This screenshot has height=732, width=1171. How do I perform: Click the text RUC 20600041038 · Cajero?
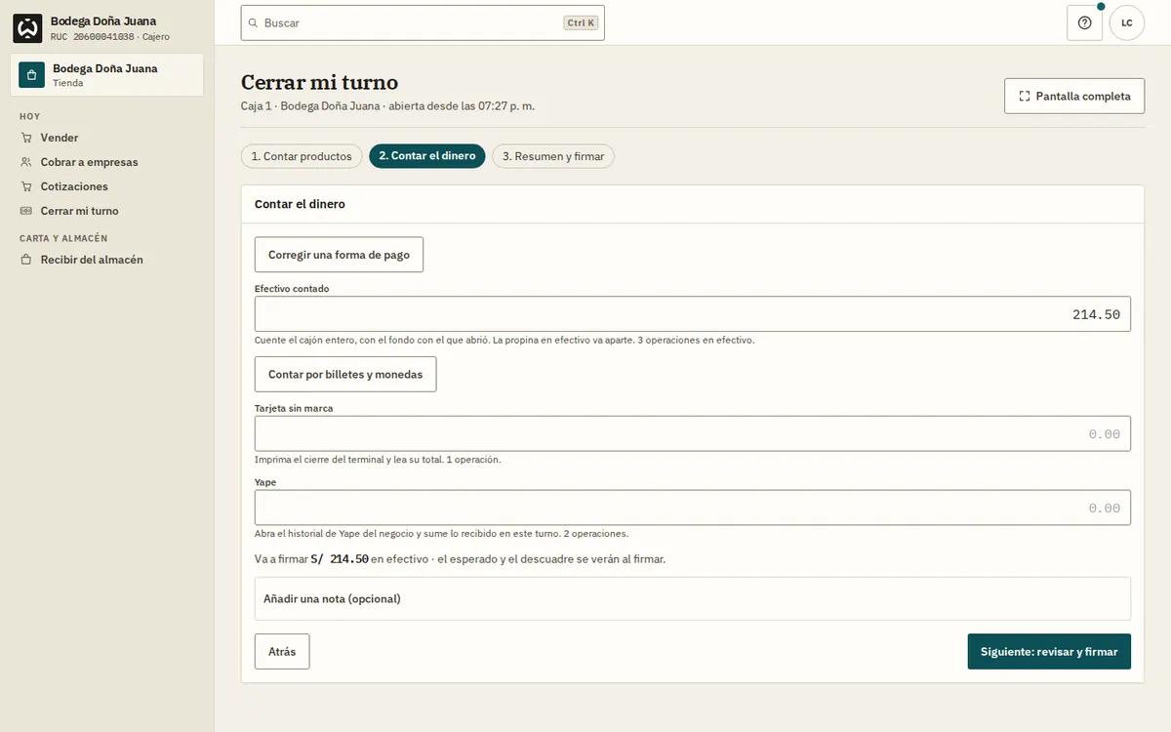(110, 37)
